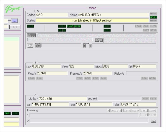Screen dimensions: 166x132
Task: Click the B-B frame distance icon
Action: [x=38, y=45]
